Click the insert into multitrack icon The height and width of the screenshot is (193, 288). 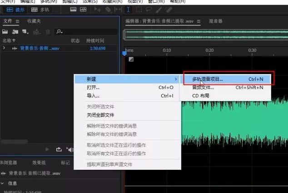point(36,32)
